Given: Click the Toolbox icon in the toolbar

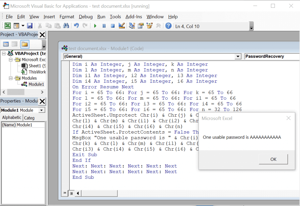Looking at the screenshot, I should click(158, 26).
